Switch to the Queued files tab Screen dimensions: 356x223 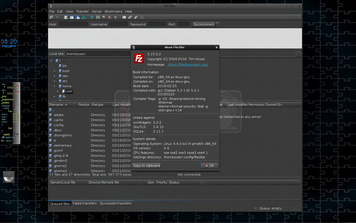[60, 203]
